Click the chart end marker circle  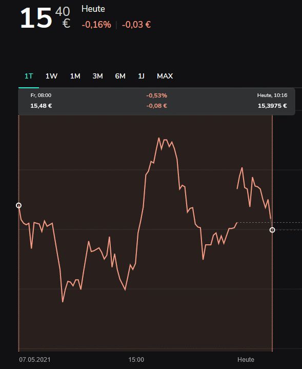(272, 230)
